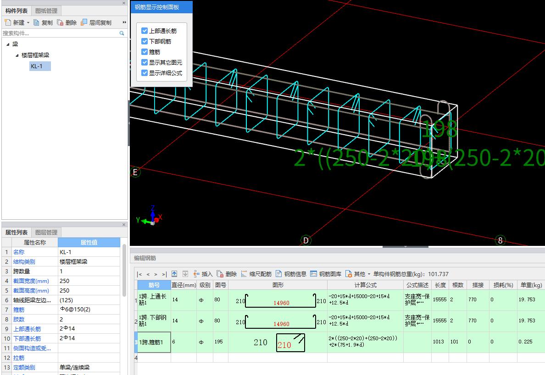Toggle the 下部钢筋 checkbox

point(145,41)
